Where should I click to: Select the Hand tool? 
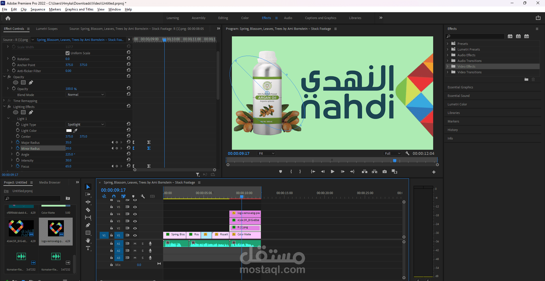[88, 240]
